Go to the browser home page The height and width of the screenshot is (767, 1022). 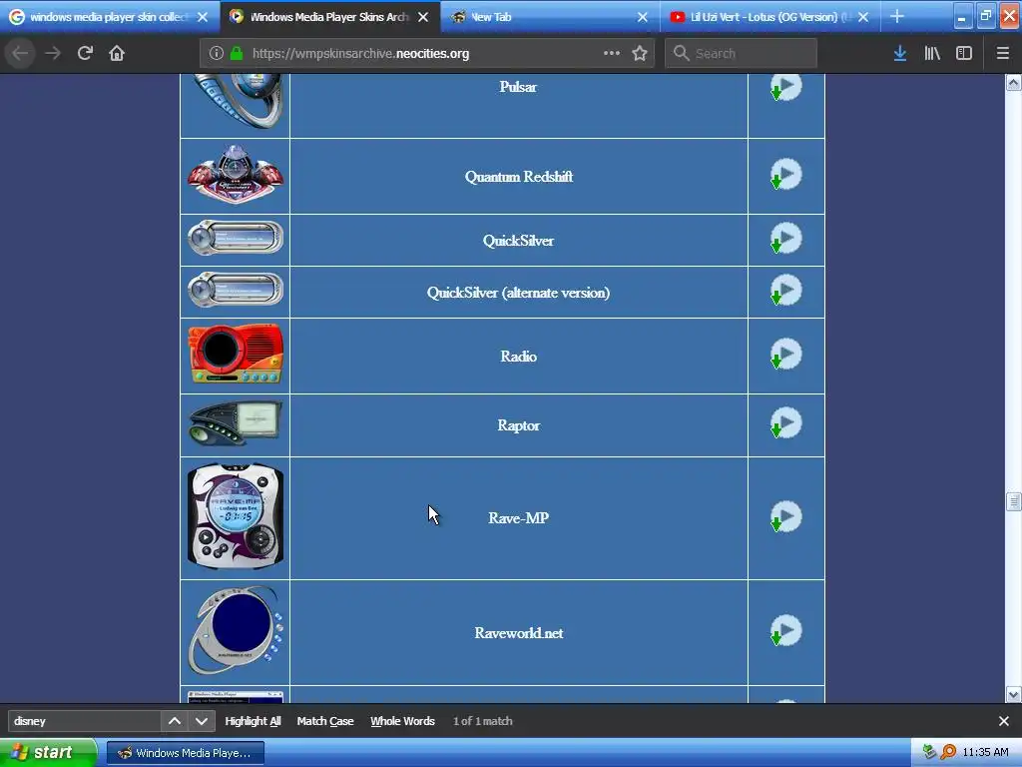[117, 53]
